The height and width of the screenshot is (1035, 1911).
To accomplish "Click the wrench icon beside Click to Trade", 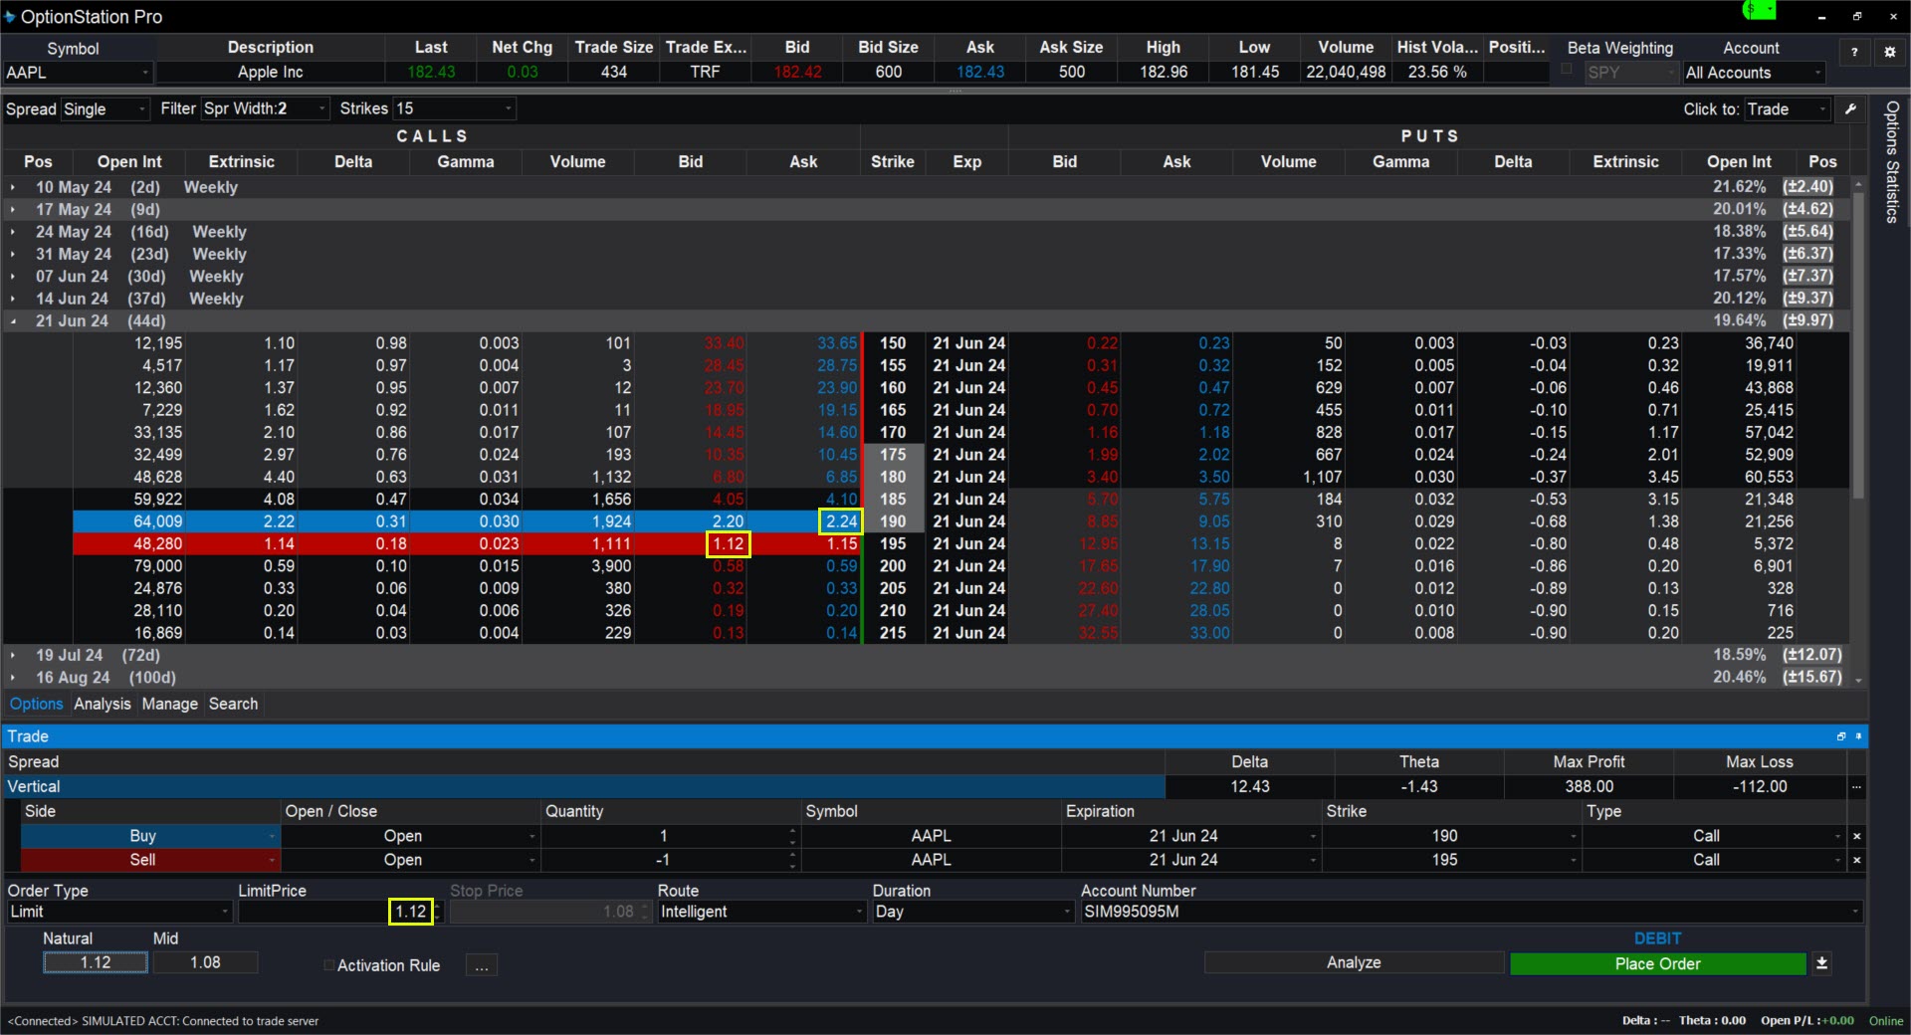I will pos(1850,108).
